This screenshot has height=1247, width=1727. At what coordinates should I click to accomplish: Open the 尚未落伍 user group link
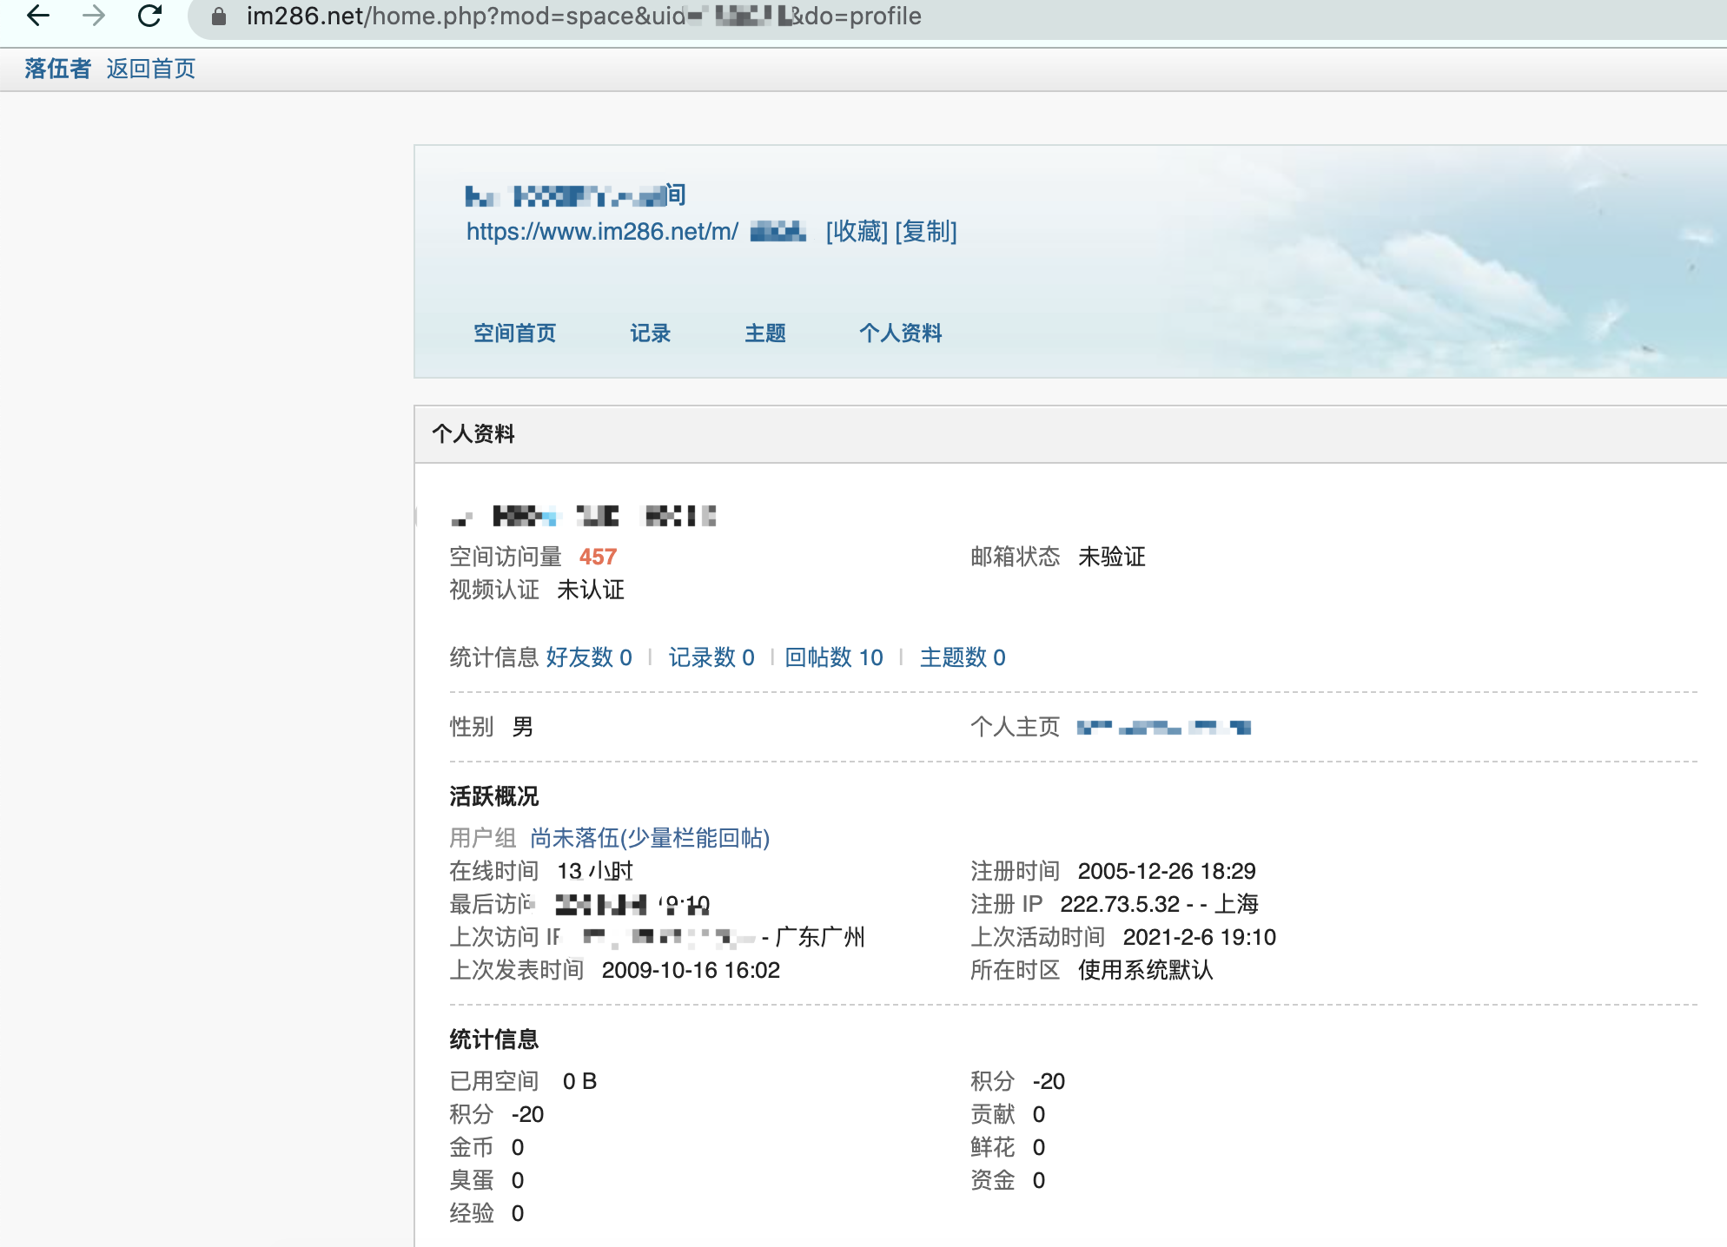650,838
